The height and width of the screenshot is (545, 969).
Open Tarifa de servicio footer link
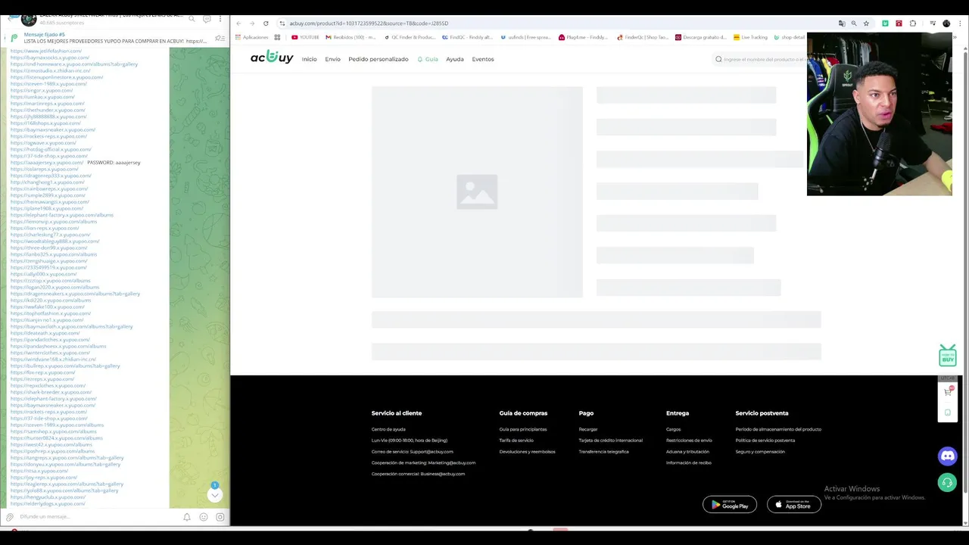[516, 441]
